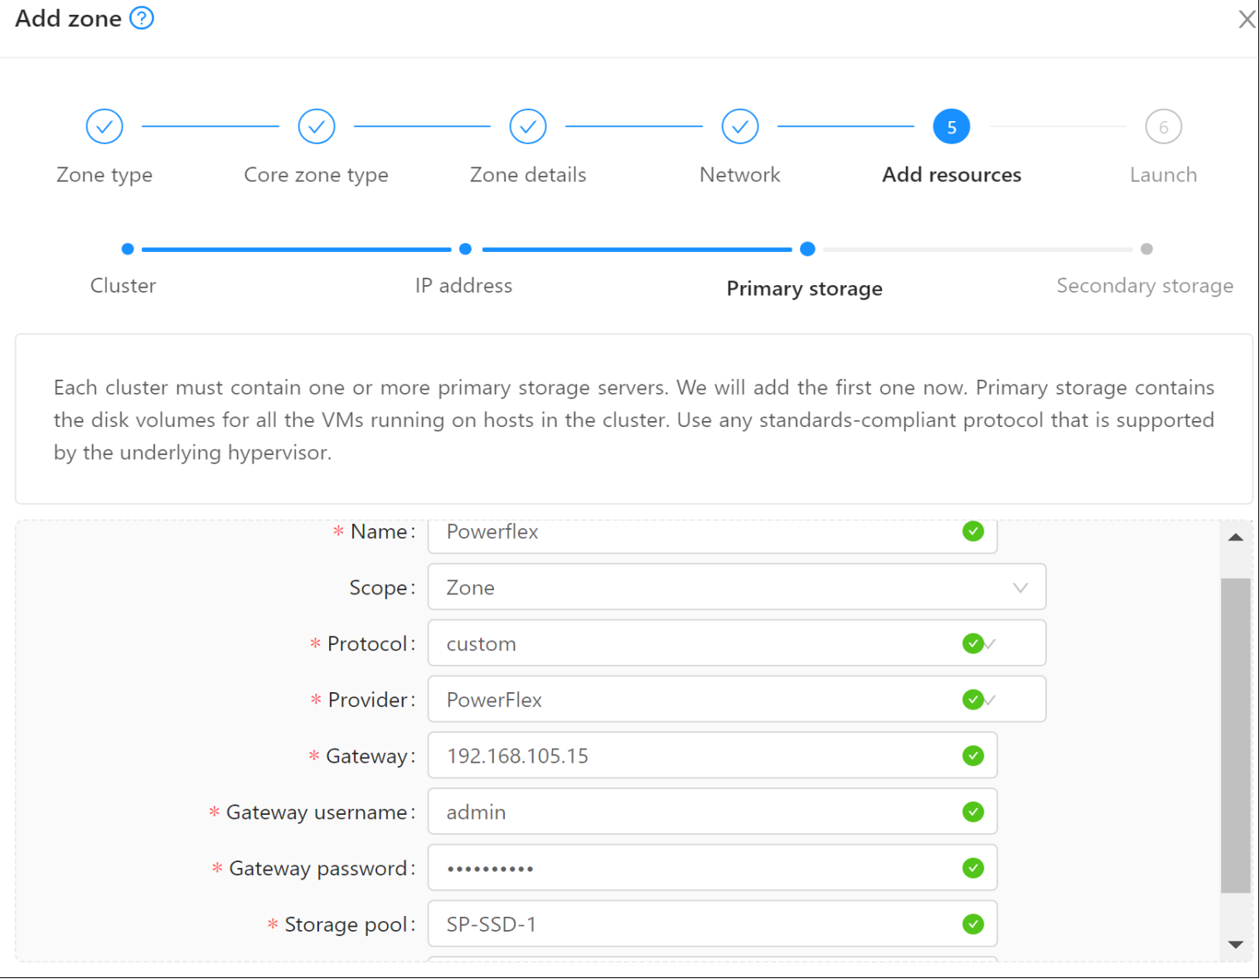
Task: Click the primary storage description paragraph
Action: (634, 419)
